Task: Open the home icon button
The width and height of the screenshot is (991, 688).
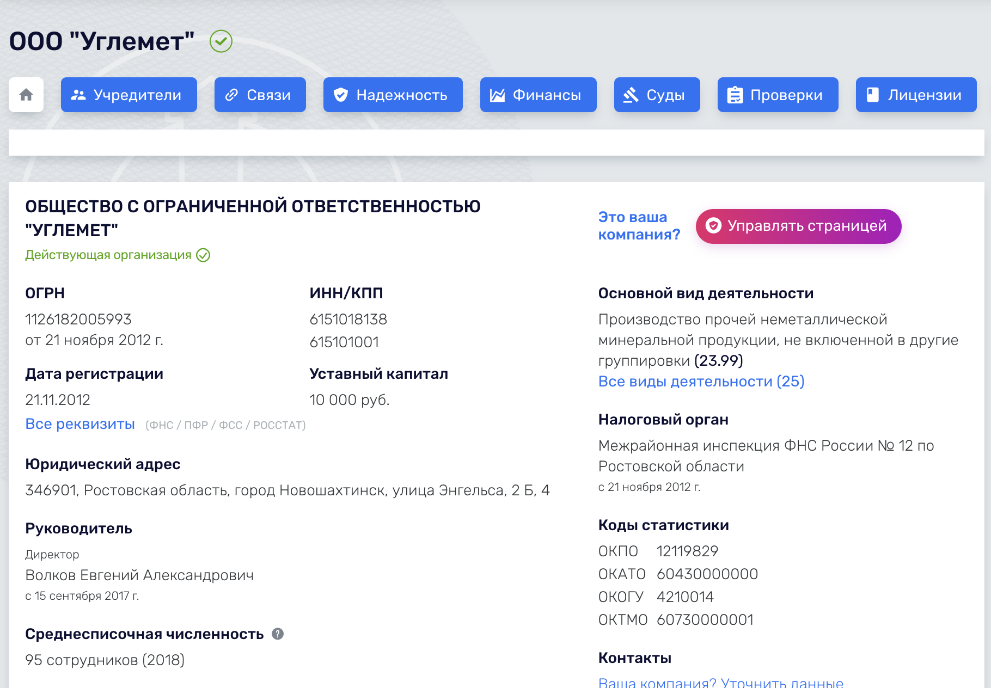Action: pyautogui.click(x=26, y=95)
